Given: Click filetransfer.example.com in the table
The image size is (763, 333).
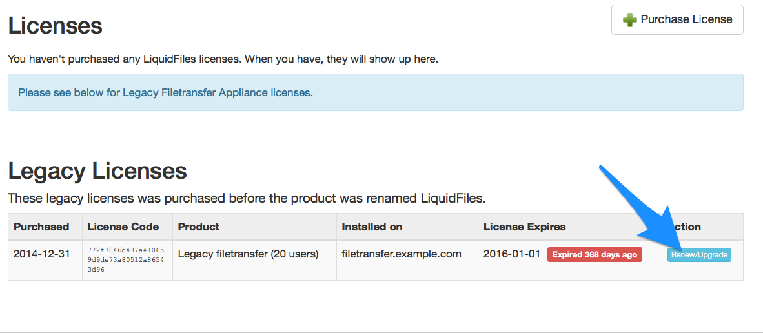Looking at the screenshot, I should pos(402,254).
